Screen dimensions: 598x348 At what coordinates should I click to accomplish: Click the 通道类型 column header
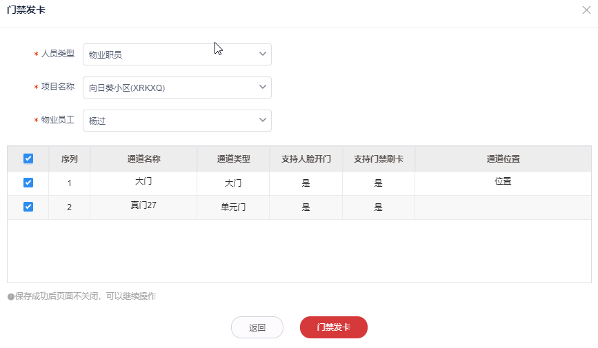(233, 158)
